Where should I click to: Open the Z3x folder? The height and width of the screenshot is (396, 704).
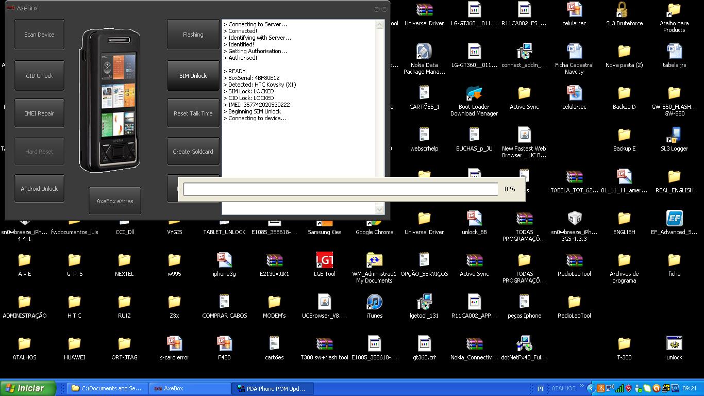(174, 306)
